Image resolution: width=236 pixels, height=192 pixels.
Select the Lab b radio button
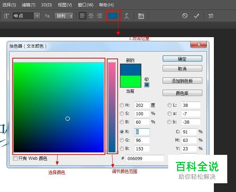coord(170,122)
